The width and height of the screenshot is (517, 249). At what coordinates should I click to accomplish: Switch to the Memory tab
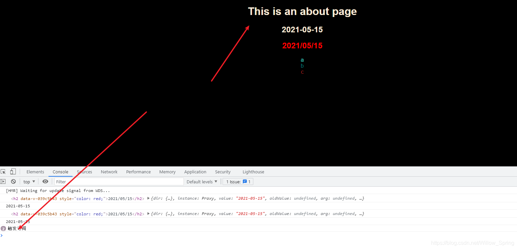tap(167, 172)
